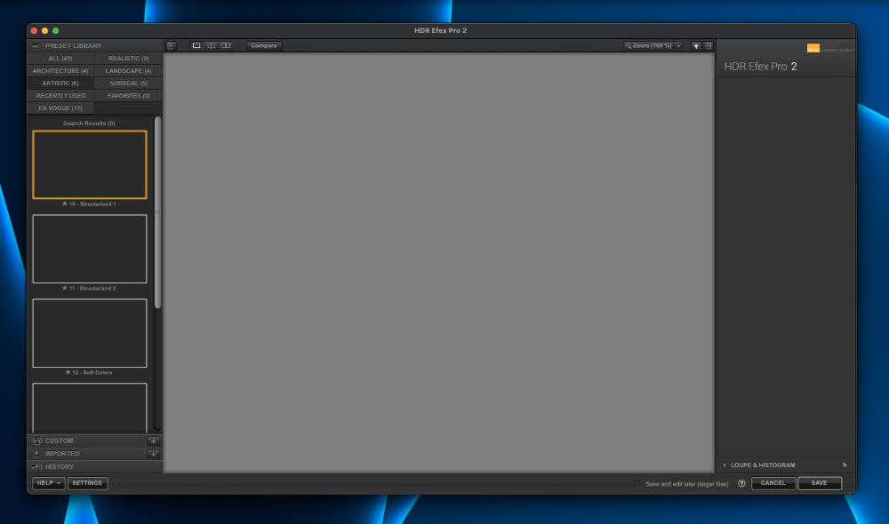Viewport: 889px width, 524px height.
Task: Apply the 10 - Structurized 1 preset thumbnail
Action: pos(90,165)
